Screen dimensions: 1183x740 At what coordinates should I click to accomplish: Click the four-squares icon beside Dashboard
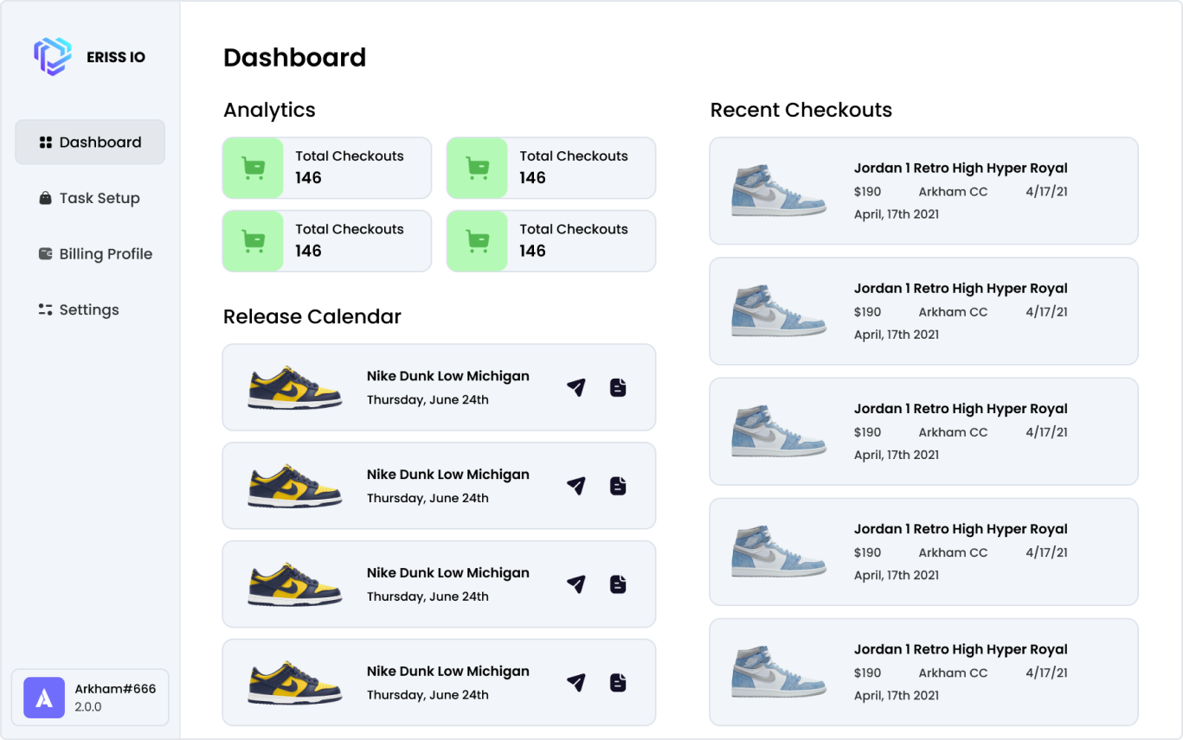[x=46, y=143]
